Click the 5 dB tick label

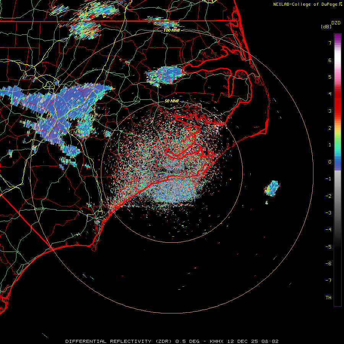(x=330, y=77)
